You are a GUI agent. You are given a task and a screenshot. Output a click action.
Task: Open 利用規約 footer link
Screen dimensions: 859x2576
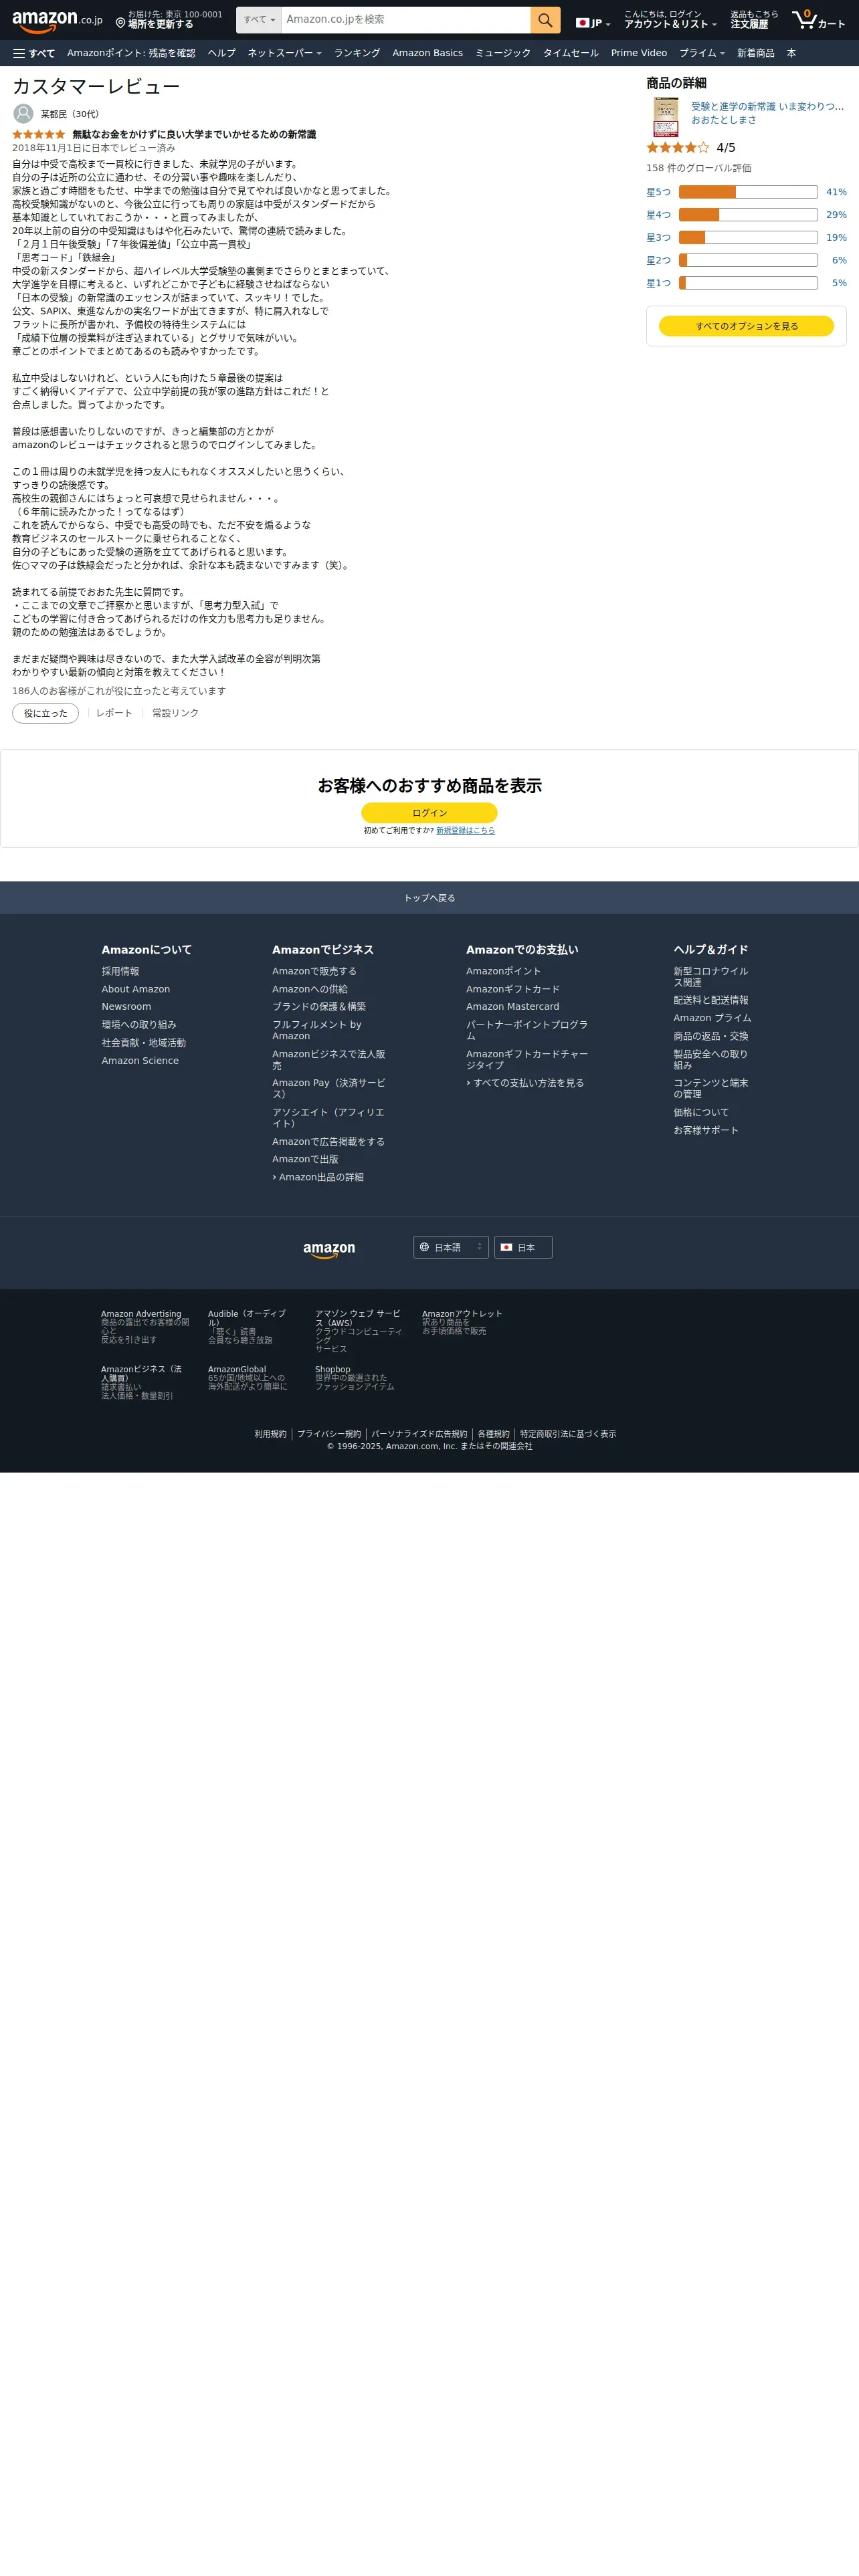(x=270, y=1434)
